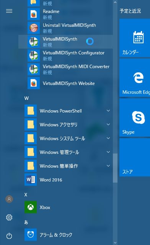Expand the Windows PowerShell folder chevron

(x=108, y=111)
